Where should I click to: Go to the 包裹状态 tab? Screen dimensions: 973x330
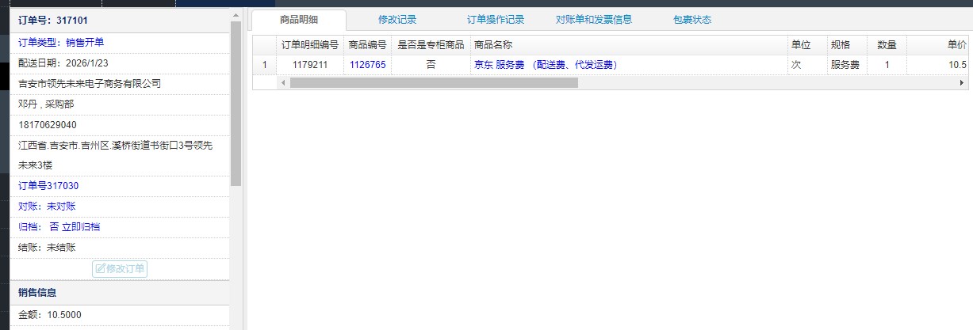(691, 20)
